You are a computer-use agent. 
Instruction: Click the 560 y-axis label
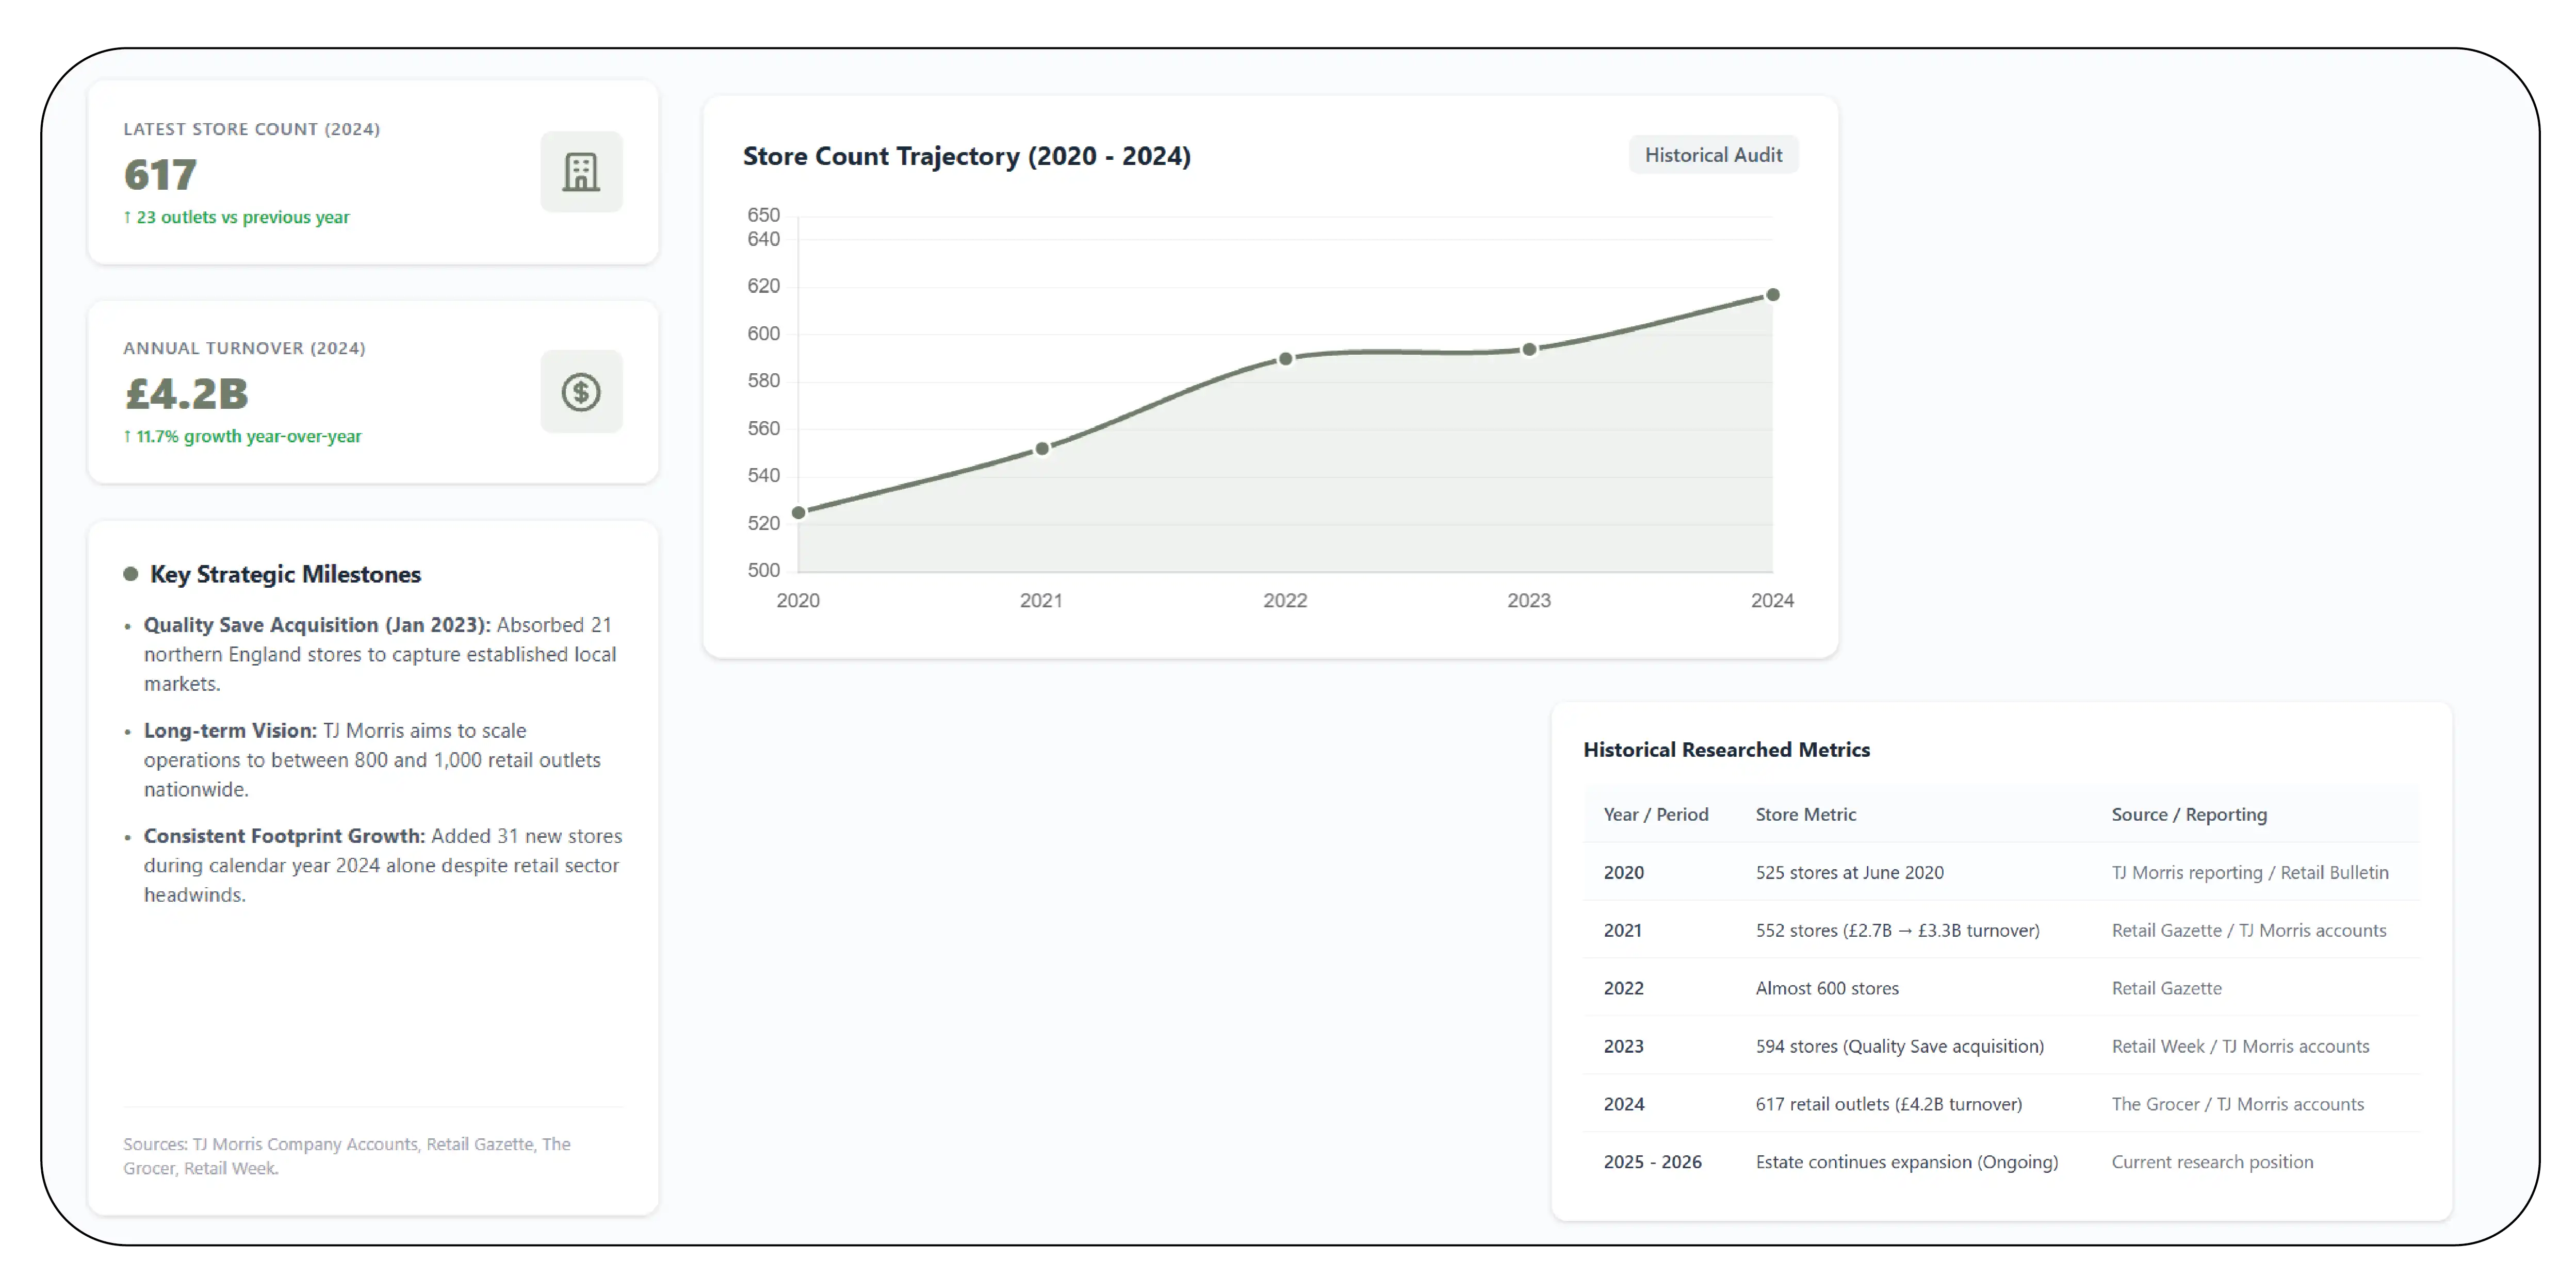[x=764, y=429]
